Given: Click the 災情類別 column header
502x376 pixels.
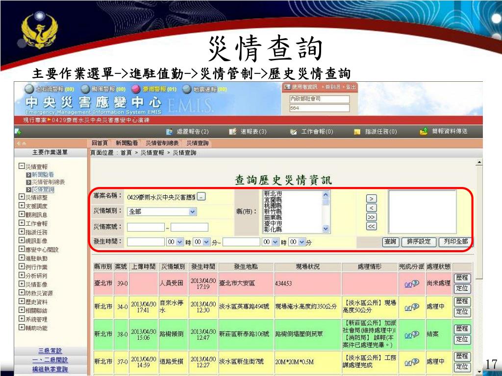Looking at the screenshot, I should tap(173, 267).
